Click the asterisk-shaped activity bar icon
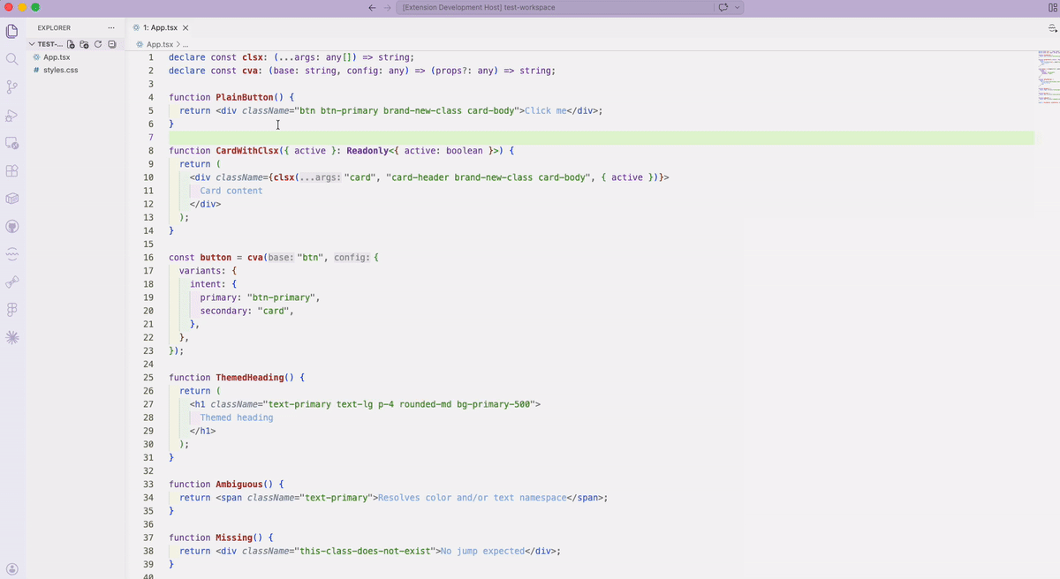Image resolution: width=1060 pixels, height=579 pixels. click(12, 337)
